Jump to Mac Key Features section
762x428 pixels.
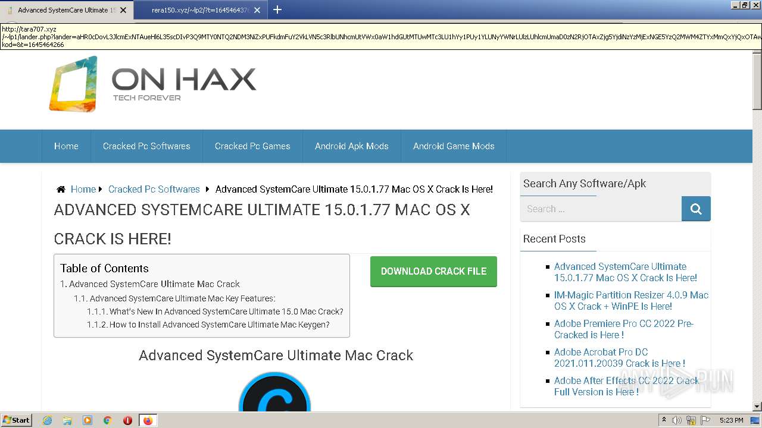click(182, 298)
